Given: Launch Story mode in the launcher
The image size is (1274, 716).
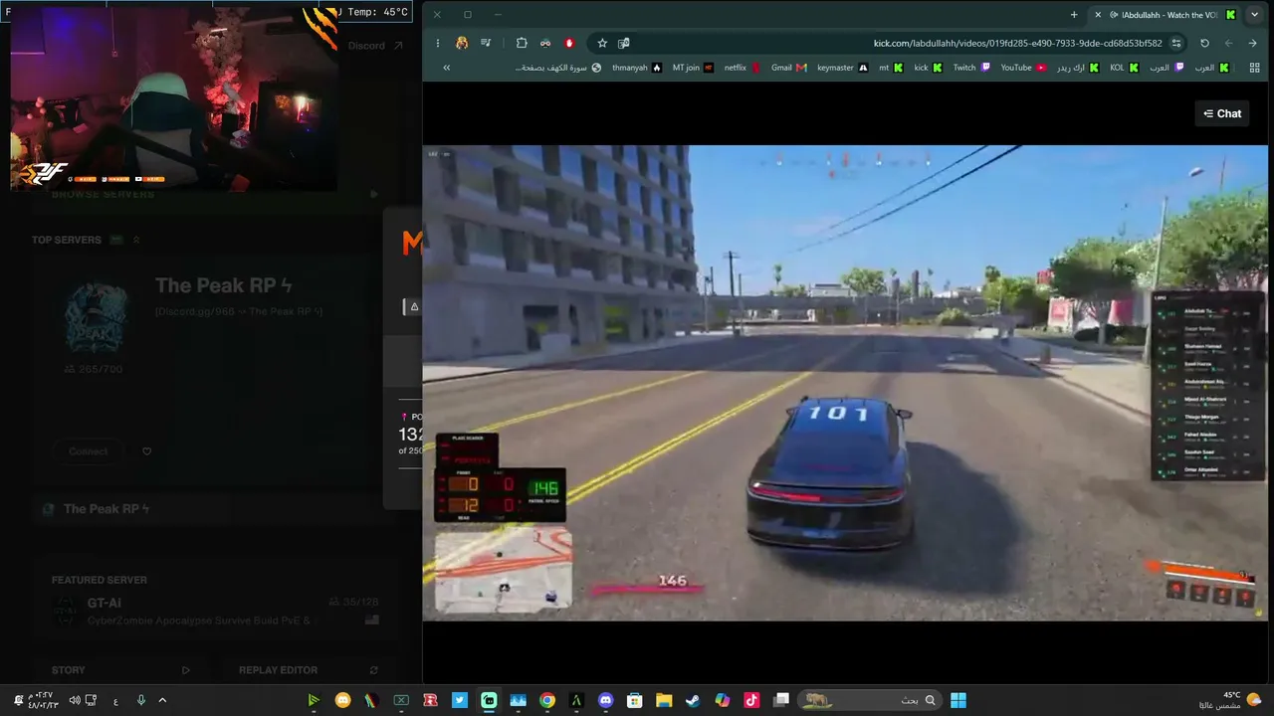Looking at the screenshot, I should [120, 670].
